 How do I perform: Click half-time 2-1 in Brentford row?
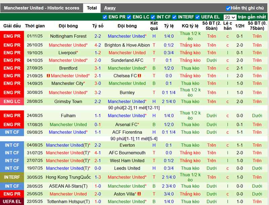tap(240, 68)
